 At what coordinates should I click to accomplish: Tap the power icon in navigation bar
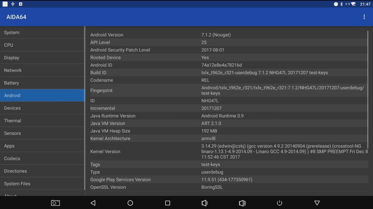tap(279, 203)
